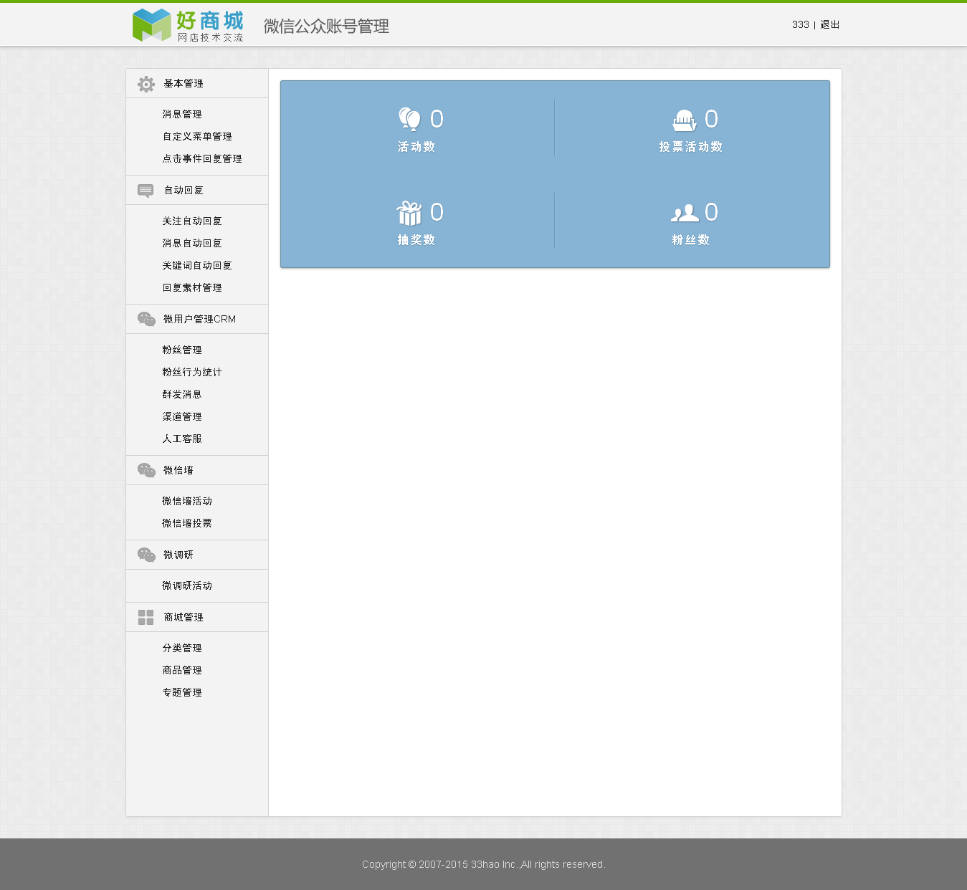
Task: Click the 微信公众账号管理 header title
Action: 327,27
